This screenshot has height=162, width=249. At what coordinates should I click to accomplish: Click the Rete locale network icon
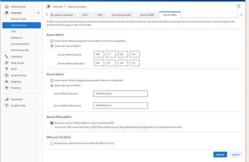[x=7, y=63]
